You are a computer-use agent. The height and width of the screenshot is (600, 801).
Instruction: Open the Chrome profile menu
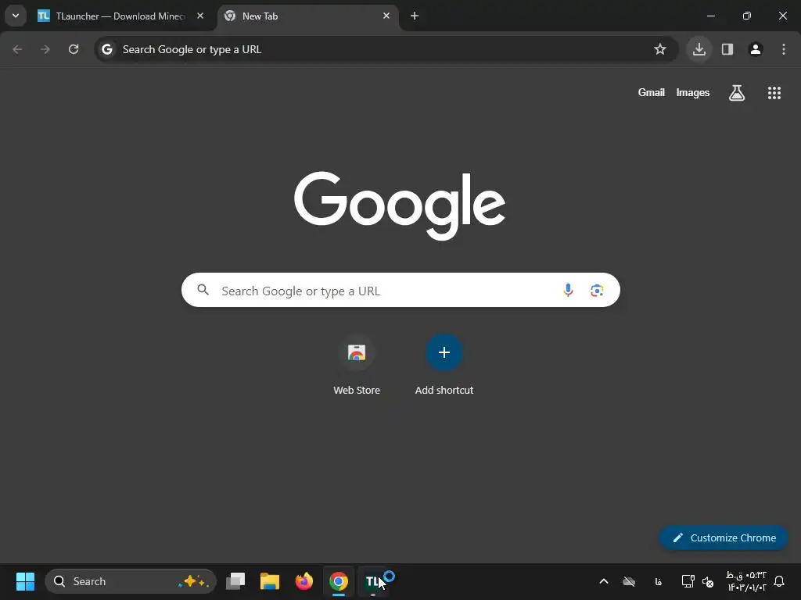pos(756,49)
